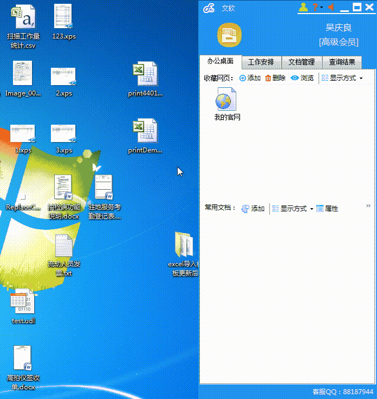Select the 驻地服务考勤登记表 Word file
The width and height of the screenshot is (377, 399).
pyautogui.click(x=105, y=197)
